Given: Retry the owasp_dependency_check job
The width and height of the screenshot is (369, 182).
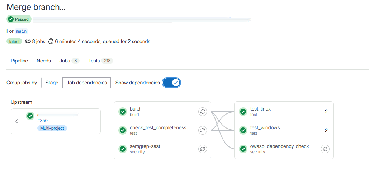Looking at the screenshot, I should [x=325, y=149].
